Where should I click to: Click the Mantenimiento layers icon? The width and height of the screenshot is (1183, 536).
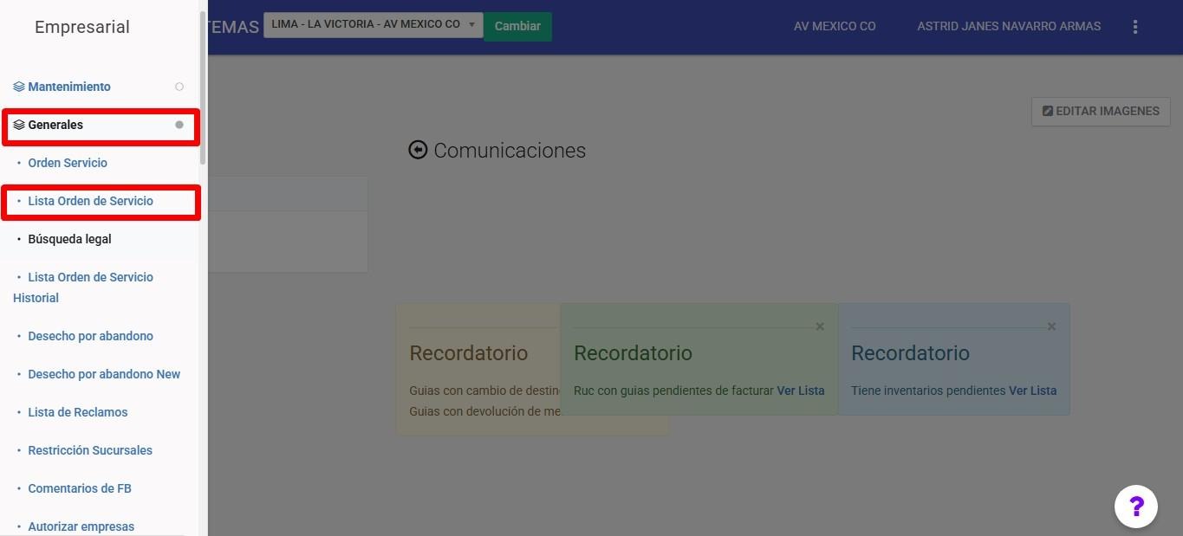click(x=19, y=87)
